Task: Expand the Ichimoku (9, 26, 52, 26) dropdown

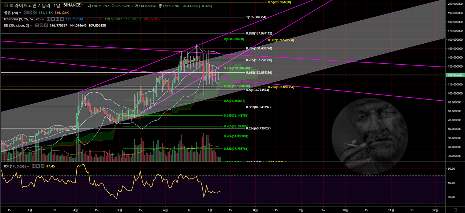Action: pos(43,19)
